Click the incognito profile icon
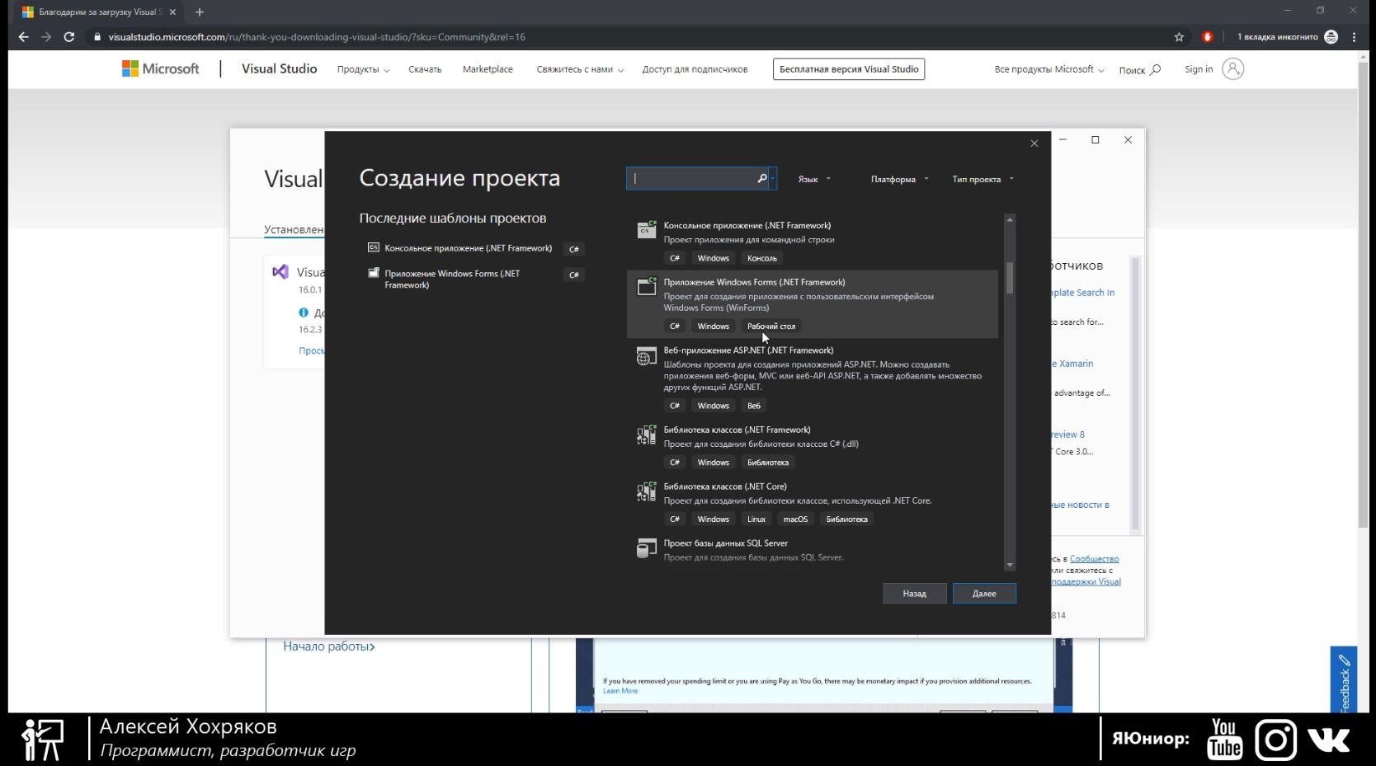The width and height of the screenshot is (1376, 766). coord(1331,37)
